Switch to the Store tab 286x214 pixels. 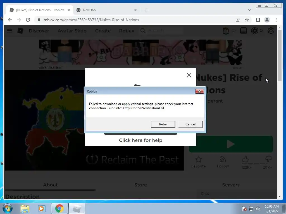pos(141,185)
